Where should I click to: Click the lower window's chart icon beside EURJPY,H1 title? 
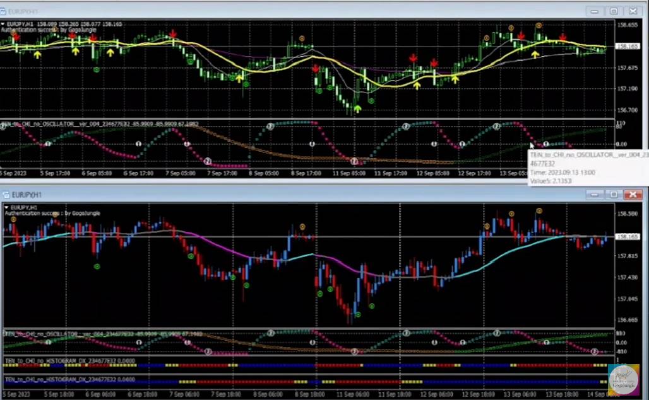click(6, 195)
